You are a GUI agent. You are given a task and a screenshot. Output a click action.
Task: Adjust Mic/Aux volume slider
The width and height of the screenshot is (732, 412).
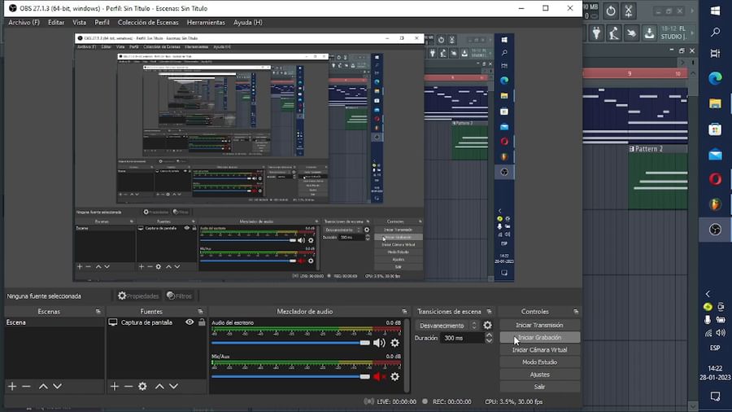click(290, 376)
